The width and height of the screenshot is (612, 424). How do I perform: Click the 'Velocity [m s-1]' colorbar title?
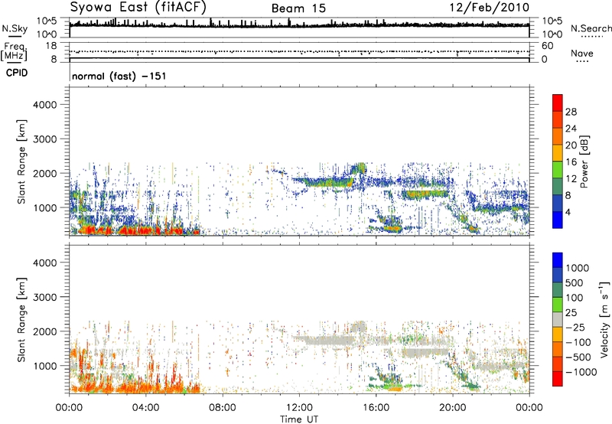coord(604,319)
